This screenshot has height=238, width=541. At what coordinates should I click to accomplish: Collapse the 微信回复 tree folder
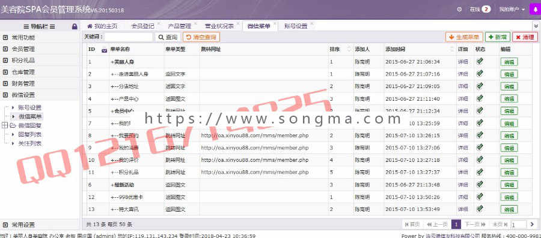[x=4, y=125]
